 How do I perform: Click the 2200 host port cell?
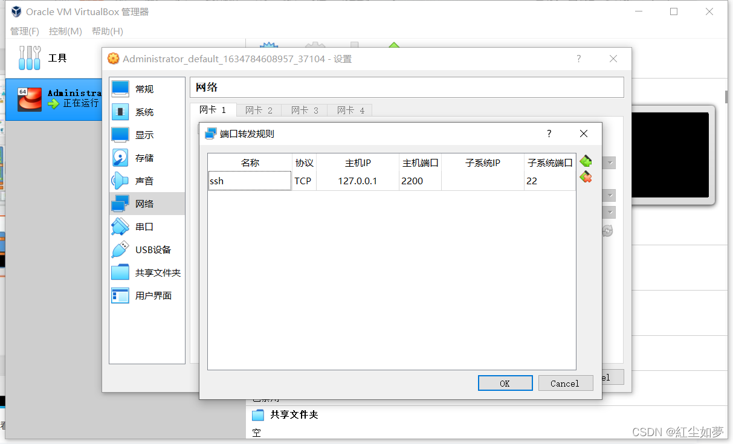pyautogui.click(x=421, y=181)
